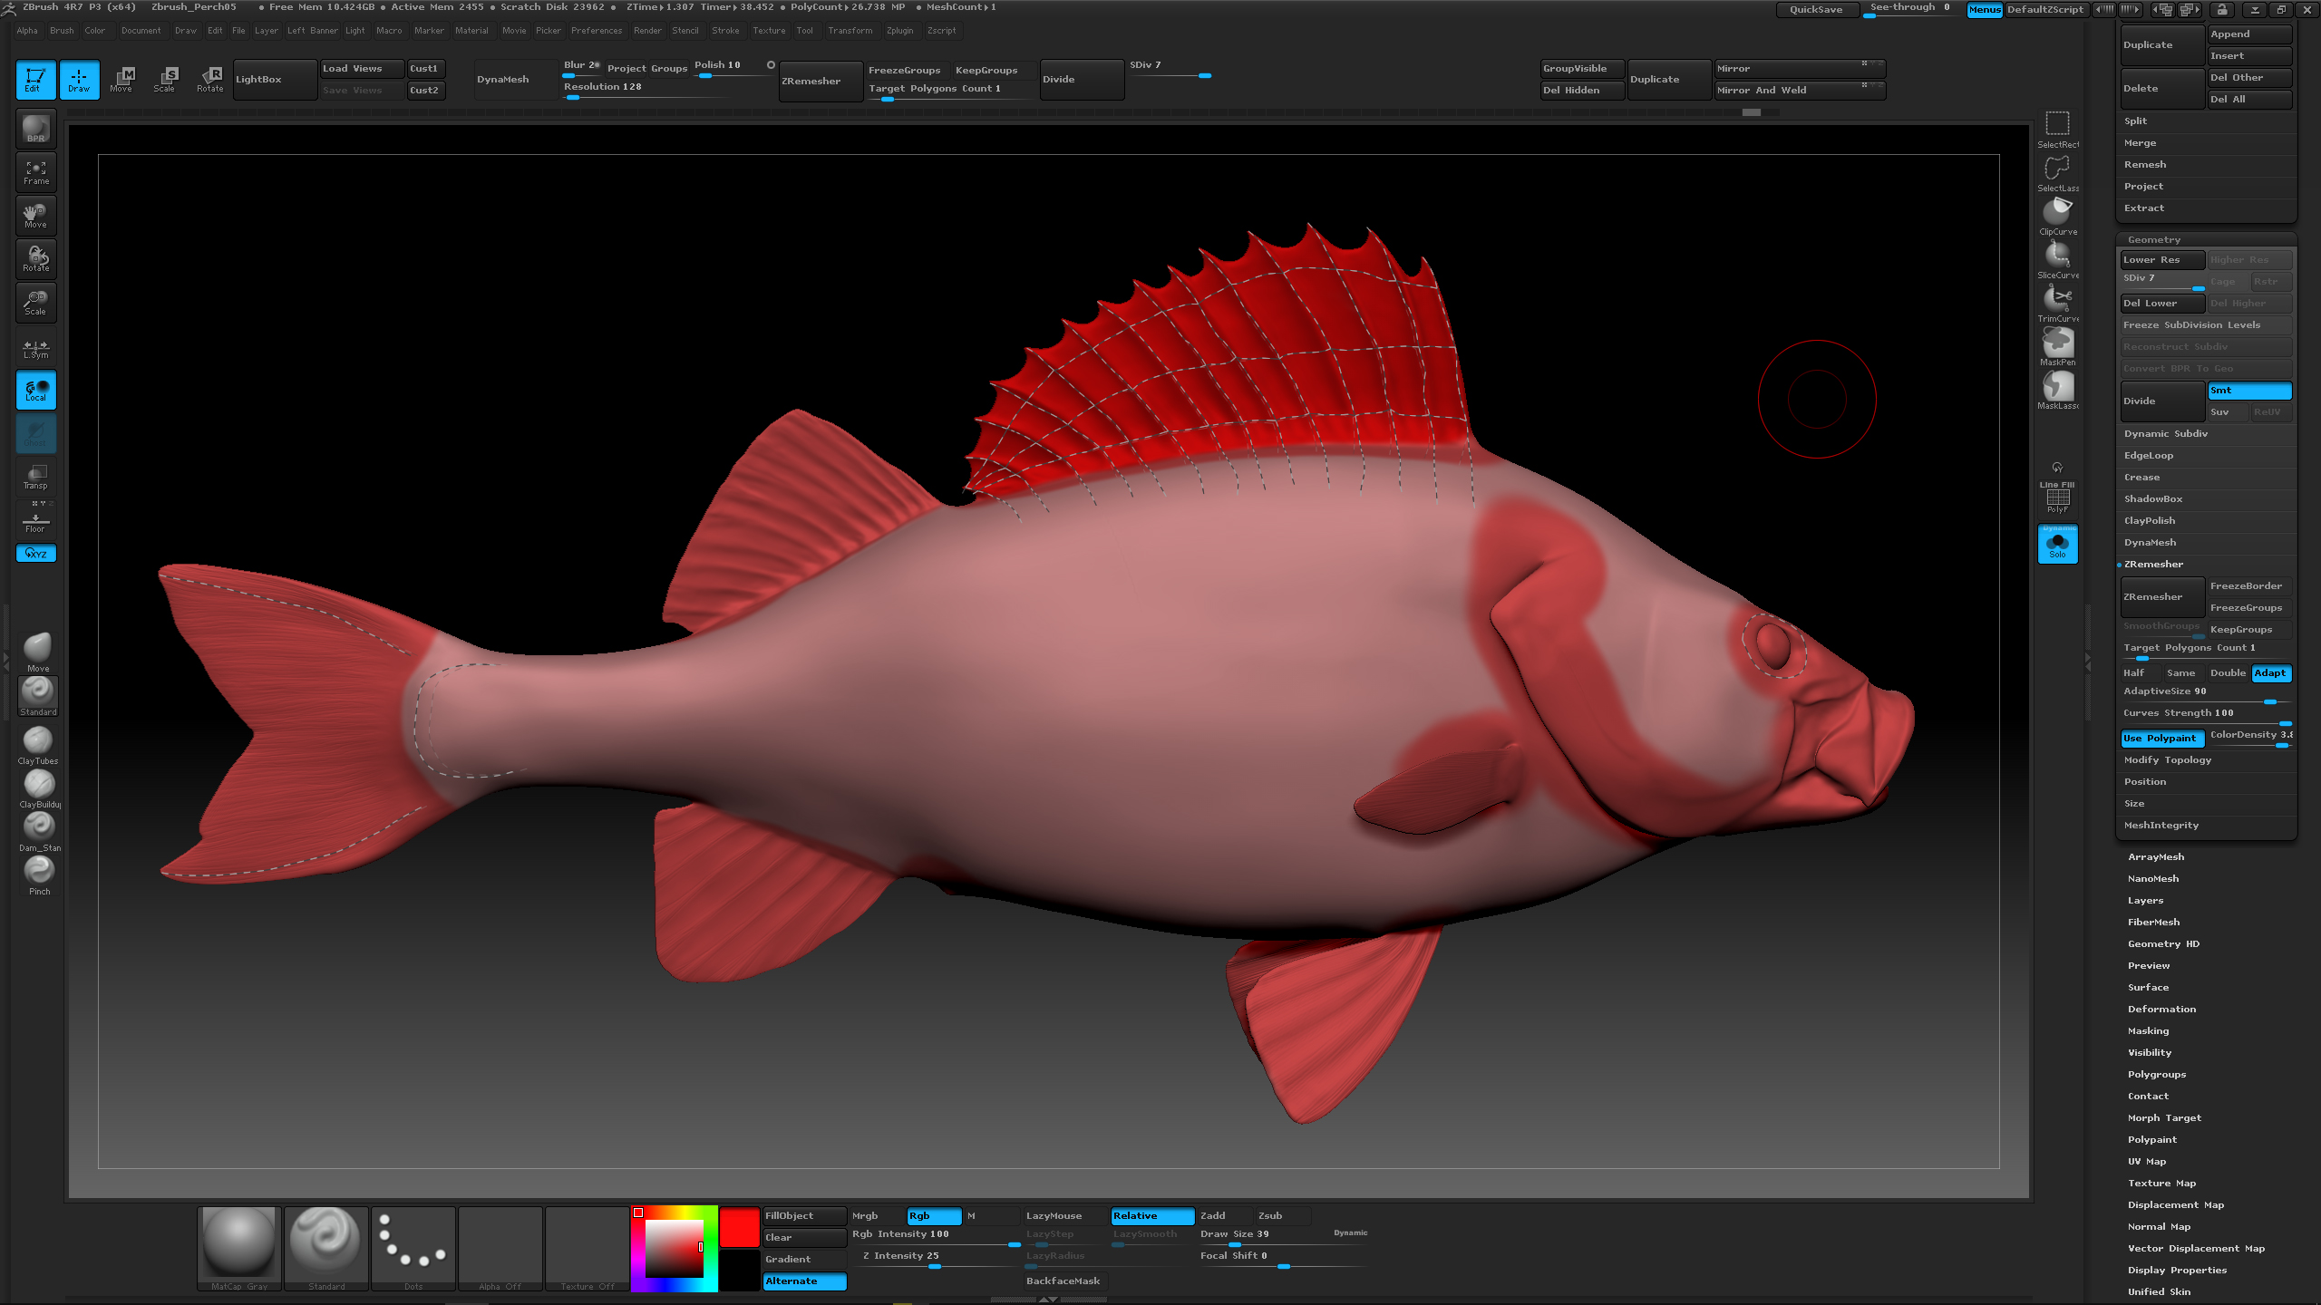
Task: Select the SelectLasso tool
Action: (2058, 172)
